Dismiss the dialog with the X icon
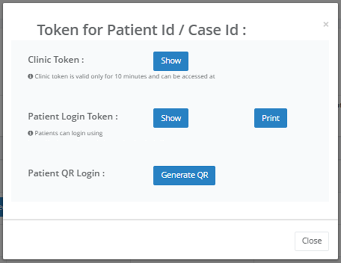The width and height of the screenshot is (341, 263). click(x=326, y=24)
